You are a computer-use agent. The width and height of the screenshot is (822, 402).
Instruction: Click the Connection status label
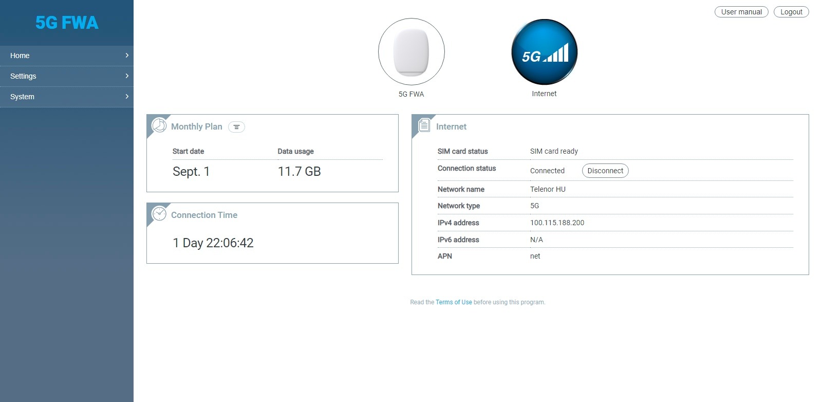[x=466, y=168]
